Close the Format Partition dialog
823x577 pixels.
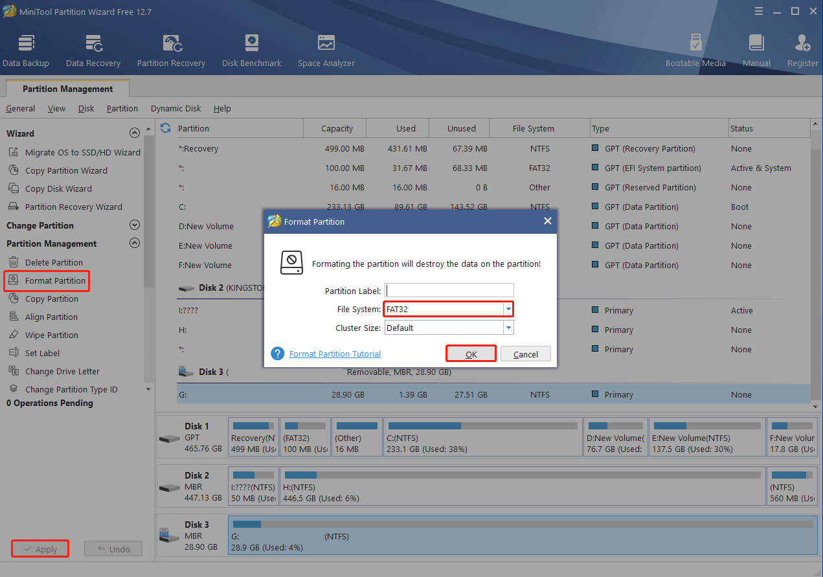click(548, 221)
